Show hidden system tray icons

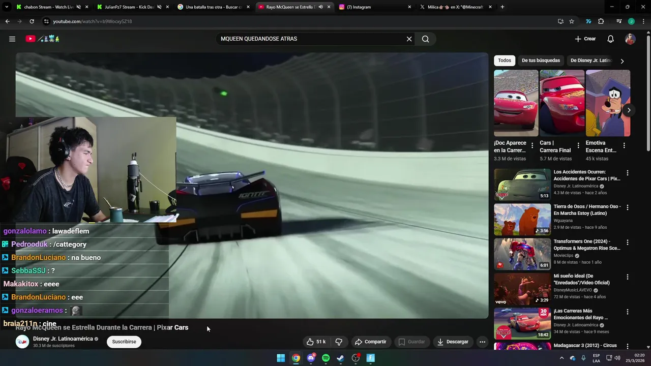[561, 358]
